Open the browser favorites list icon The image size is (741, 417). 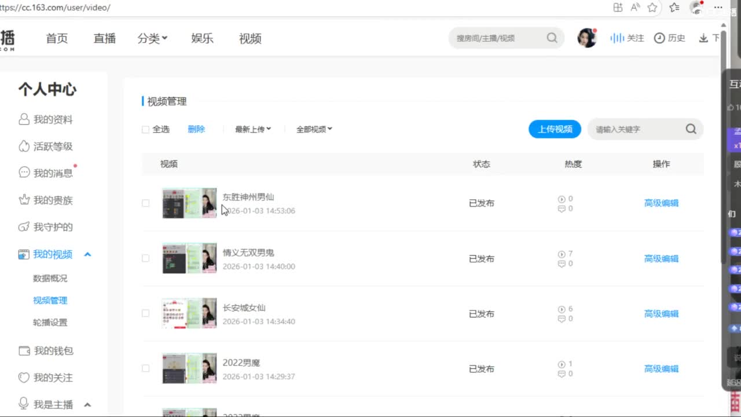coord(674,8)
